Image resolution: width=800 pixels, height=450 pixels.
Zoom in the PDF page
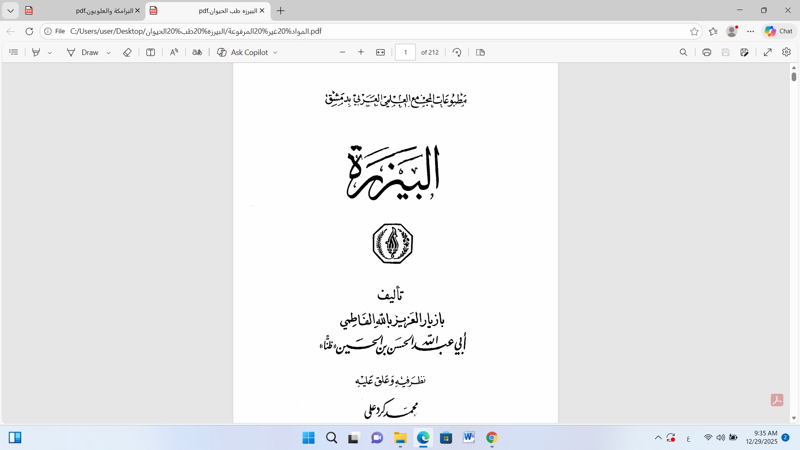point(361,52)
